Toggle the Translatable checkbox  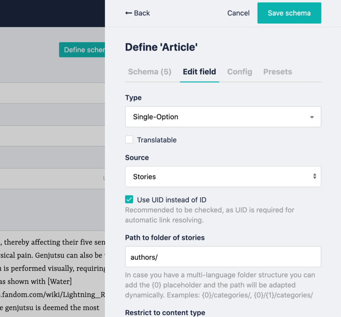pos(129,140)
